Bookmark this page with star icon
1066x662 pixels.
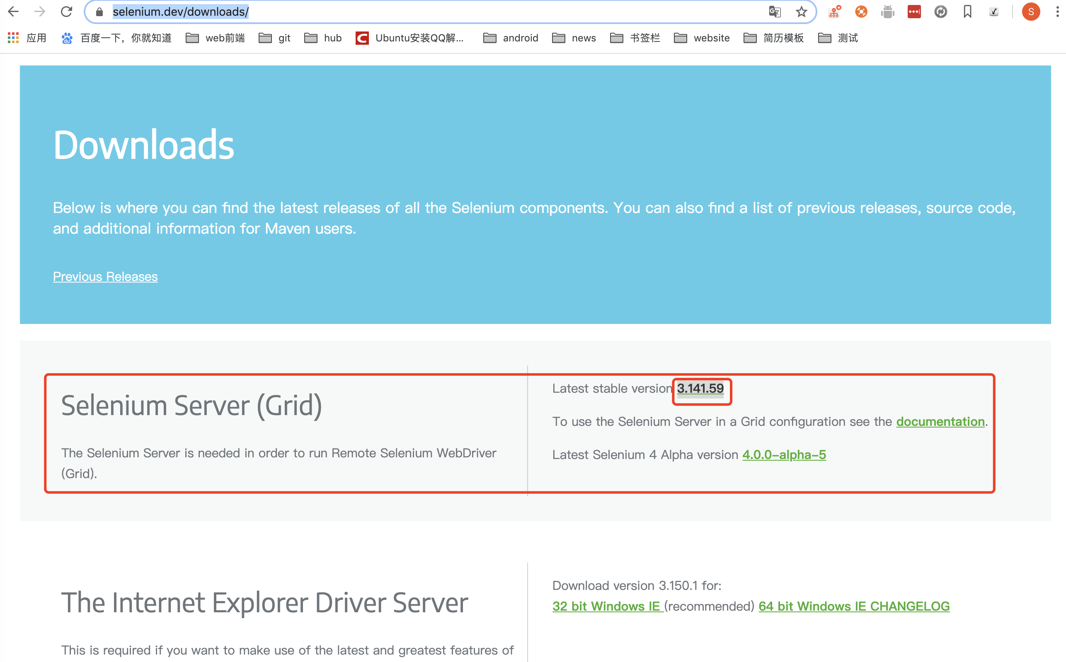coord(801,12)
